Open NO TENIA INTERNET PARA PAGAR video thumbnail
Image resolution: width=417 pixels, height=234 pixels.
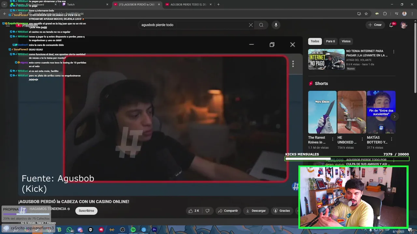click(x=326, y=59)
